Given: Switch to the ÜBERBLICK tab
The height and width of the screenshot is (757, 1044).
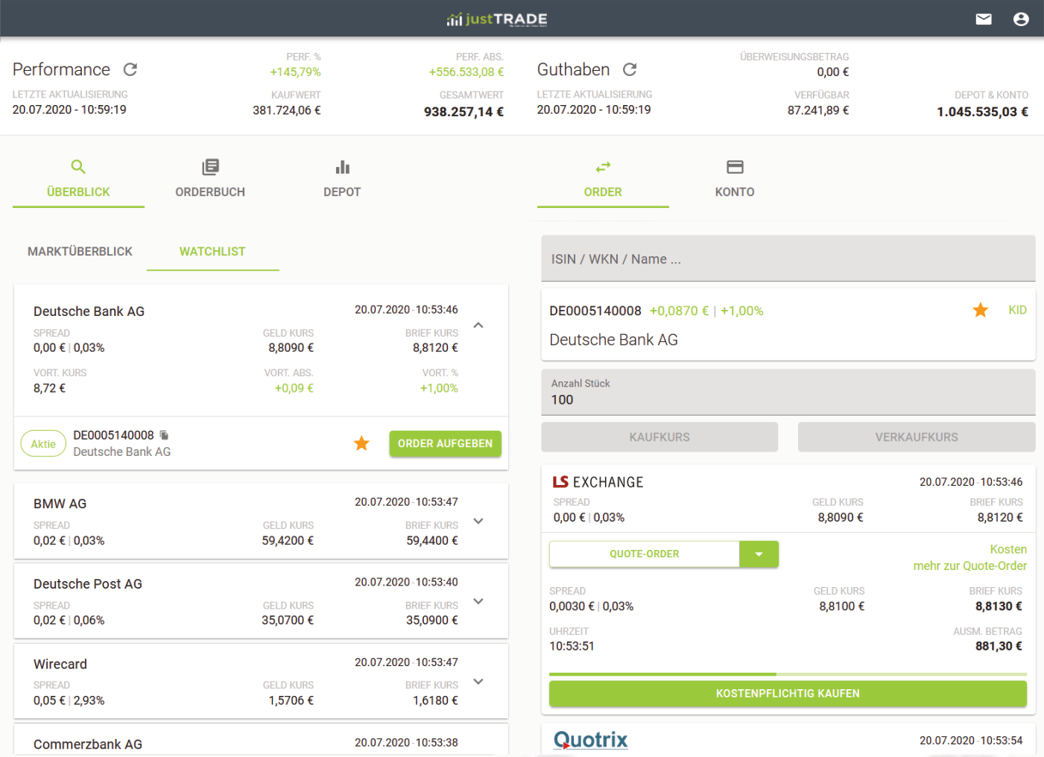Looking at the screenshot, I should (x=78, y=180).
